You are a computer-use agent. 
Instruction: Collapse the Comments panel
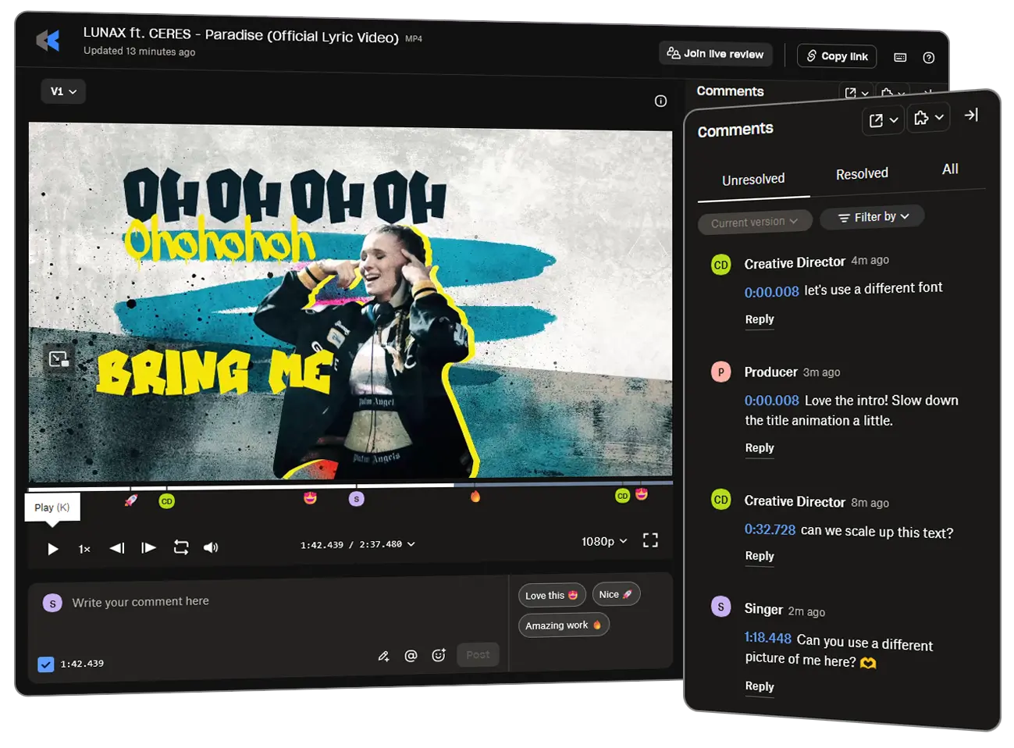tap(971, 116)
